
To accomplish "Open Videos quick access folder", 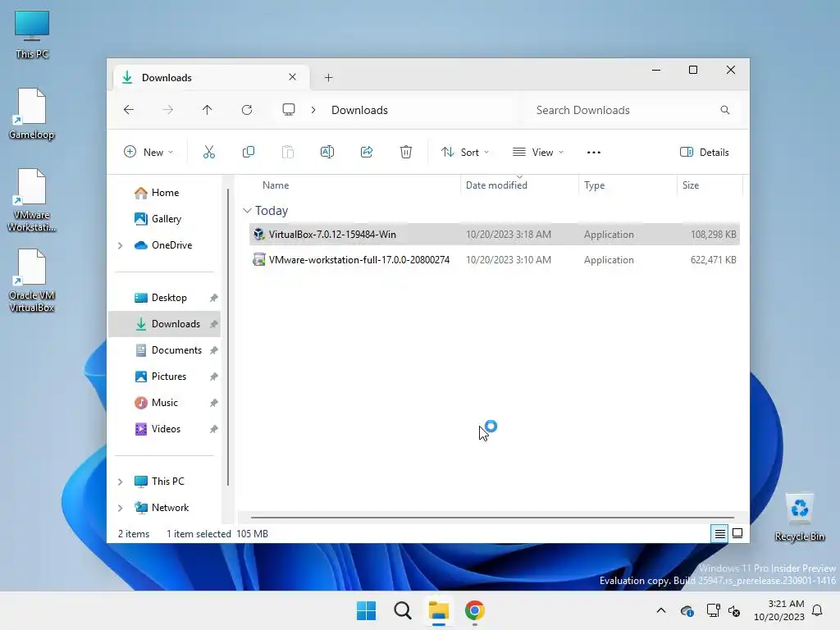I will (164, 428).
